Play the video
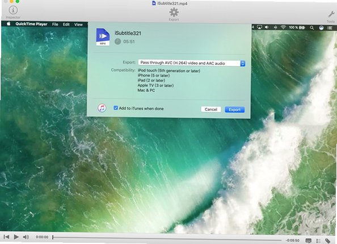This screenshot has width=337, height=244. pos(16,237)
